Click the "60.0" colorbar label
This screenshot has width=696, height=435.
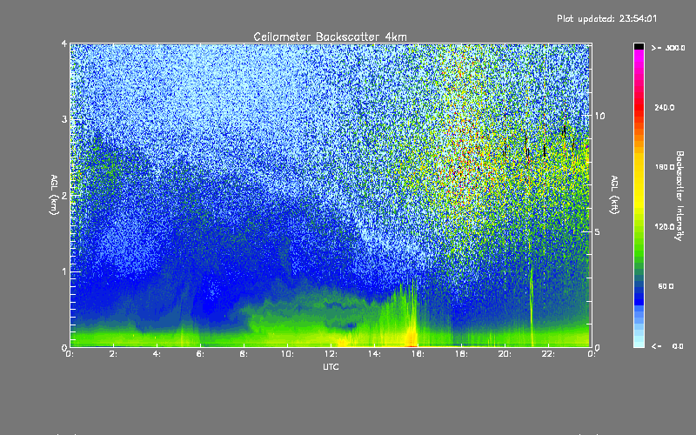pyautogui.click(x=666, y=286)
